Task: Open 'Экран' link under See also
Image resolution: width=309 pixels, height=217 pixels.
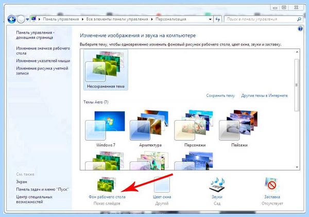Action: (22, 181)
